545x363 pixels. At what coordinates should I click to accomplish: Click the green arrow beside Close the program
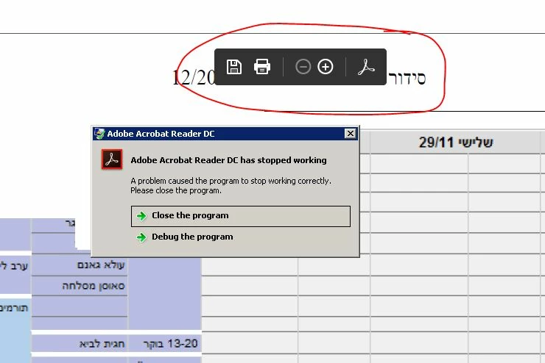141,216
